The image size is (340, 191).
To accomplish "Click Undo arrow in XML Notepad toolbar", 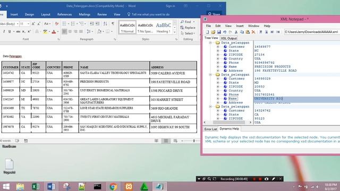I will [x=225, y=32].
